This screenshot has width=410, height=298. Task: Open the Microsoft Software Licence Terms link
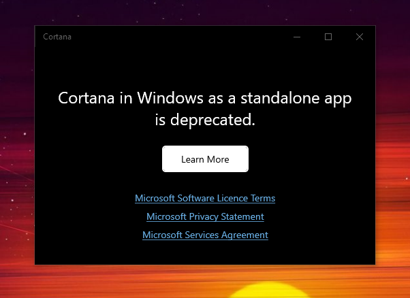point(205,199)
